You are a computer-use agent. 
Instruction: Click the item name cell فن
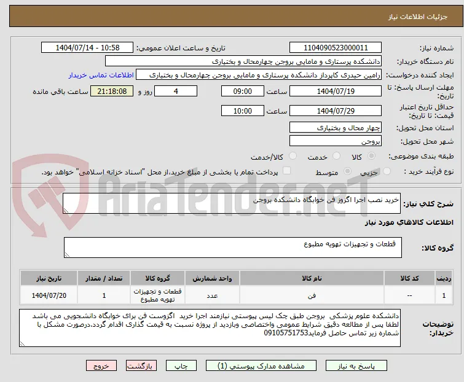pyautogui.click(x=312, y=295)
